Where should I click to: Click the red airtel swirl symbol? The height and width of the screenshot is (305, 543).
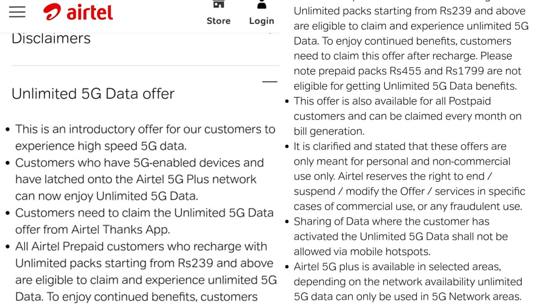52,12
